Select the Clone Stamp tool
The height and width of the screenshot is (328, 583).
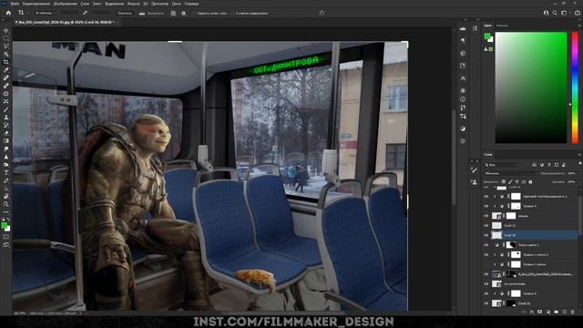(6, 118)
